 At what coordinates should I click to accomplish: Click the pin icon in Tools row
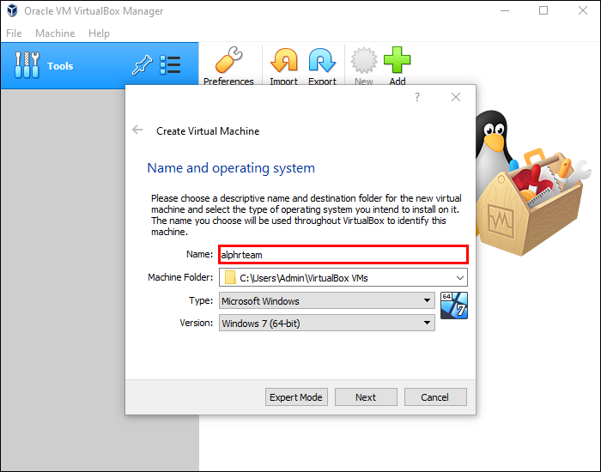[x=140, y=65]
